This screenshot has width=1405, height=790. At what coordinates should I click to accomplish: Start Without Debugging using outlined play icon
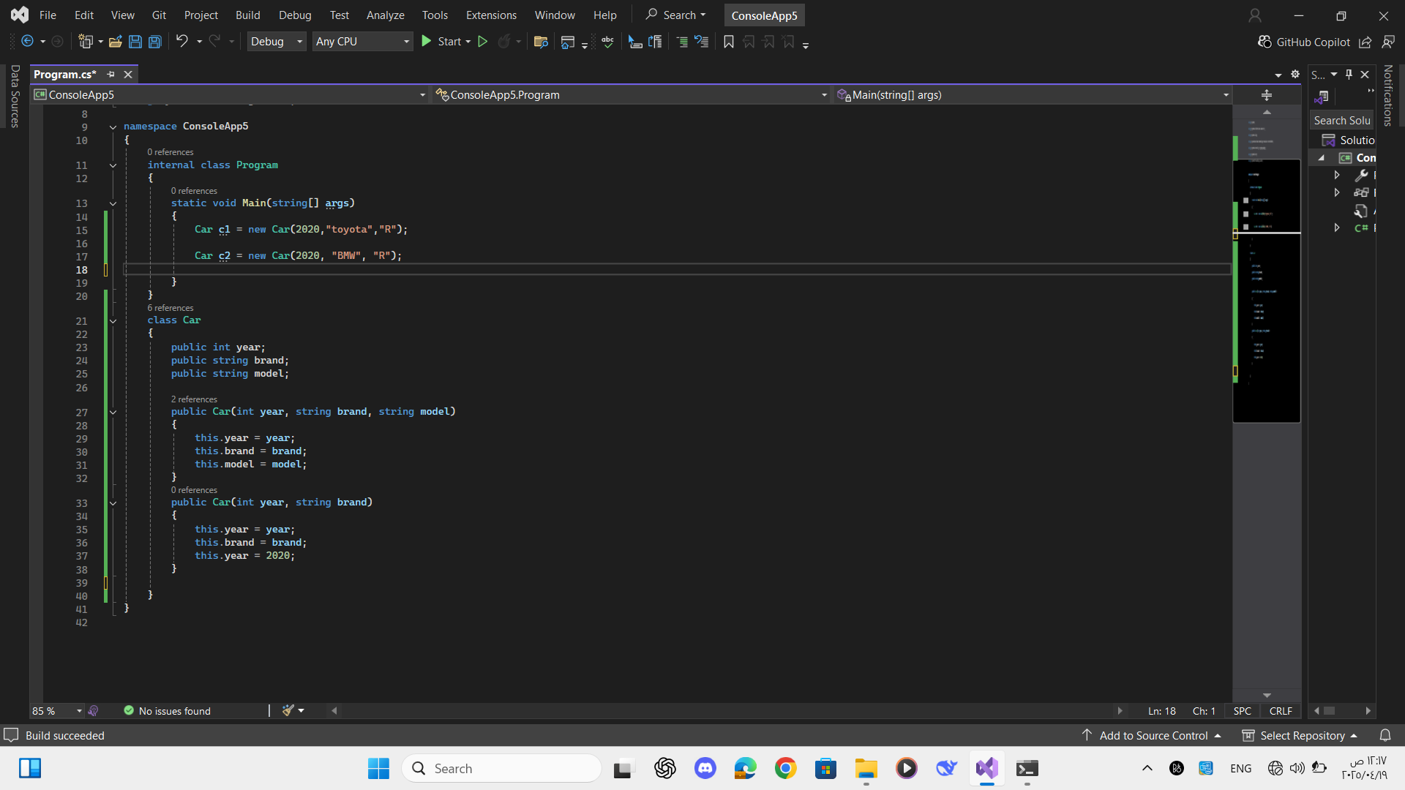pyautogui.click(x=483, y=42)
